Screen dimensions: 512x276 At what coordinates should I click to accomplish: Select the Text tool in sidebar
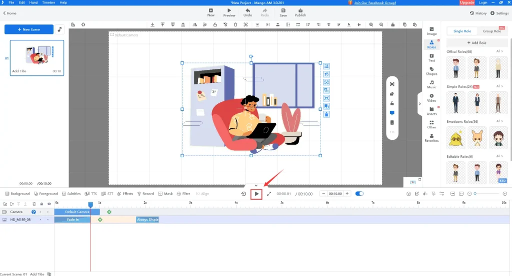(x=431, y=58)
